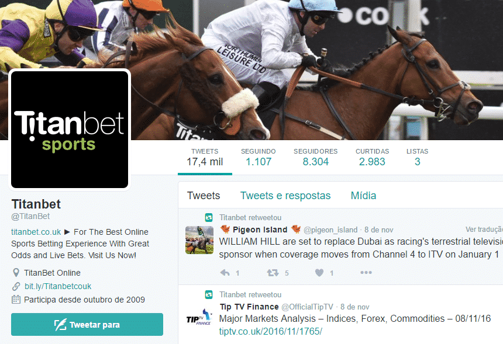Like the William Hill tweet
Screen dimensions: 503x344
click(319, 273)
